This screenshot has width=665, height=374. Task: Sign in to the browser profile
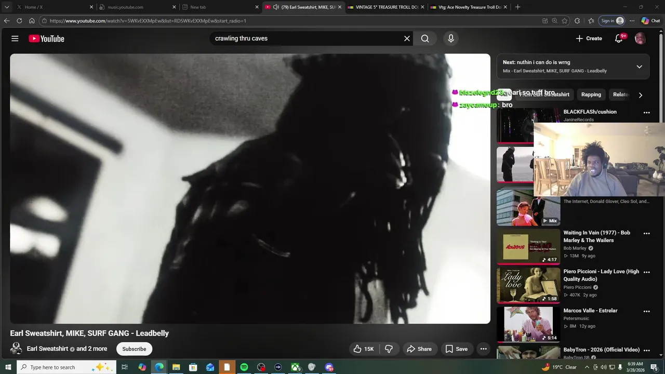tap(612, 21)
